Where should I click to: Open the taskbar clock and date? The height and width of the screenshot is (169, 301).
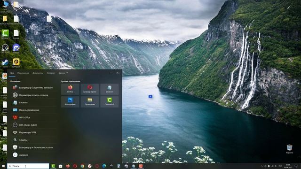click(x=288, y=166)
